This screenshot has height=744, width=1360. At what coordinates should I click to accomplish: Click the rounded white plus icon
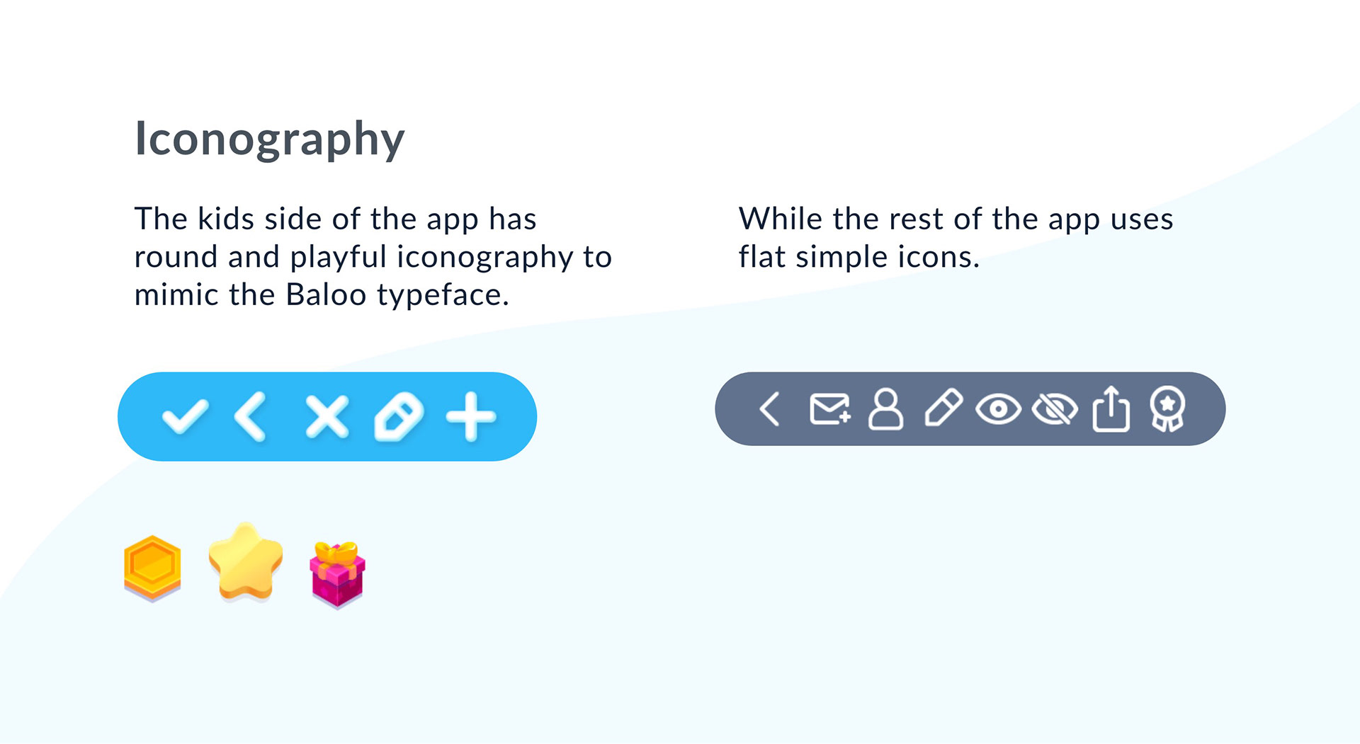471,416
